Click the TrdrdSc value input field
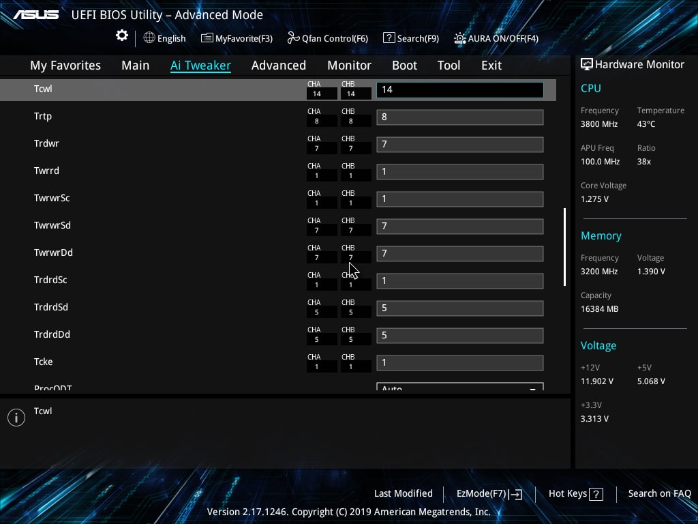The height and width of the screenshot is (524, 698). pos(460,280)
